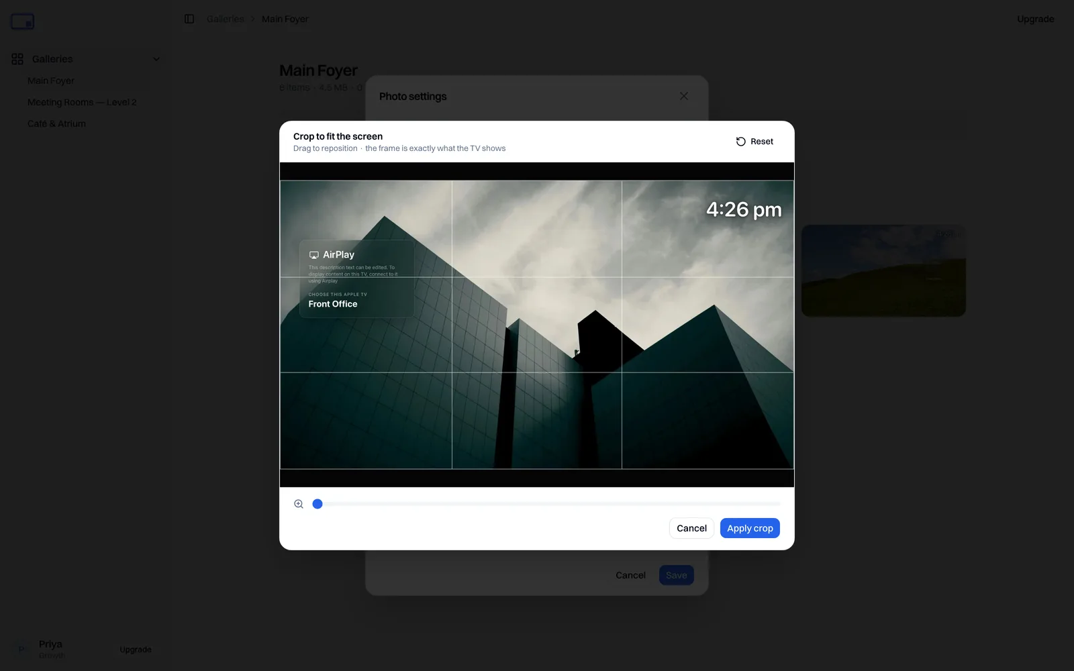The height and width of the screenshot is (671, 1074).
Task: Click the crop preview image
Action: point(537,325)
